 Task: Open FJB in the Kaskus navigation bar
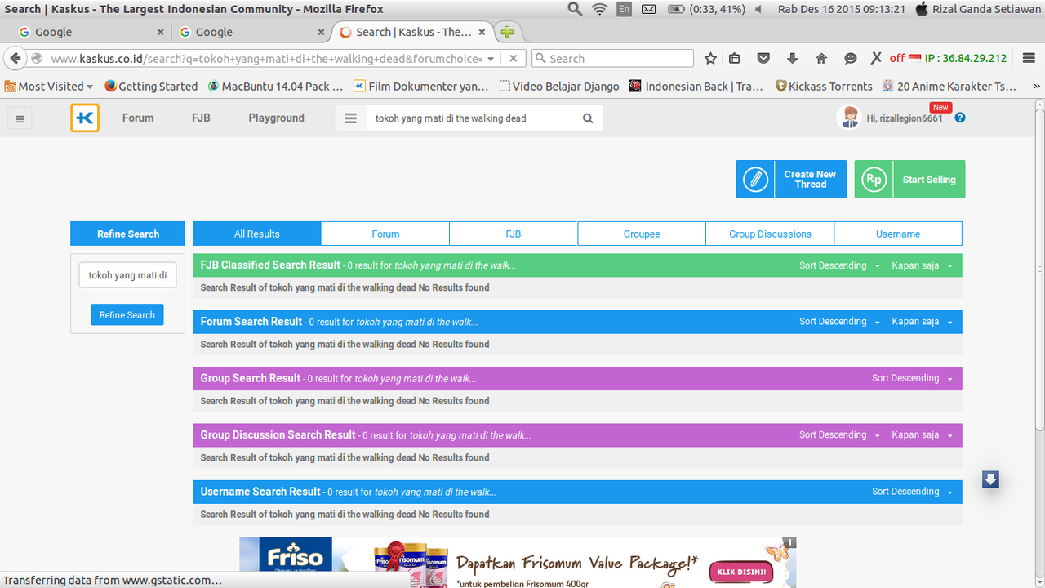tap(201, 118)
